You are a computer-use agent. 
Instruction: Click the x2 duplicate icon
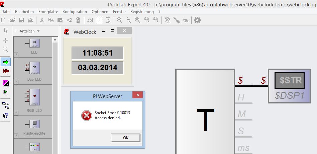(x=69, y=20)
